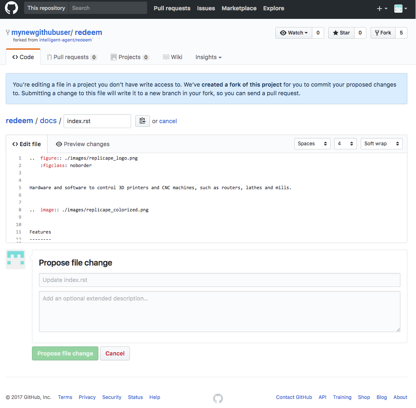Star the redeem repository
The width and height of the screenshot is (416, 408).
click(x=341, y=33)
